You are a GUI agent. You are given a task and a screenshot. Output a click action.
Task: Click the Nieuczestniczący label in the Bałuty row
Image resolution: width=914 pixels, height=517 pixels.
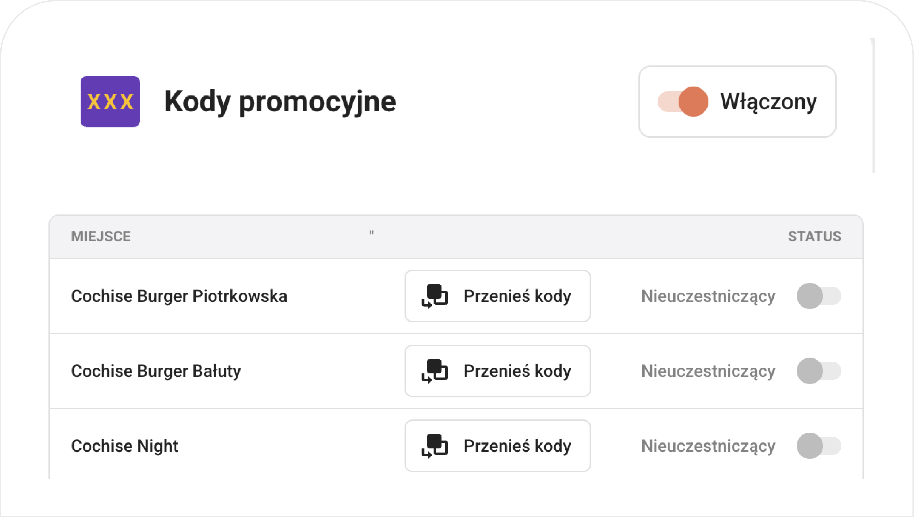click(x=708, y=371)
